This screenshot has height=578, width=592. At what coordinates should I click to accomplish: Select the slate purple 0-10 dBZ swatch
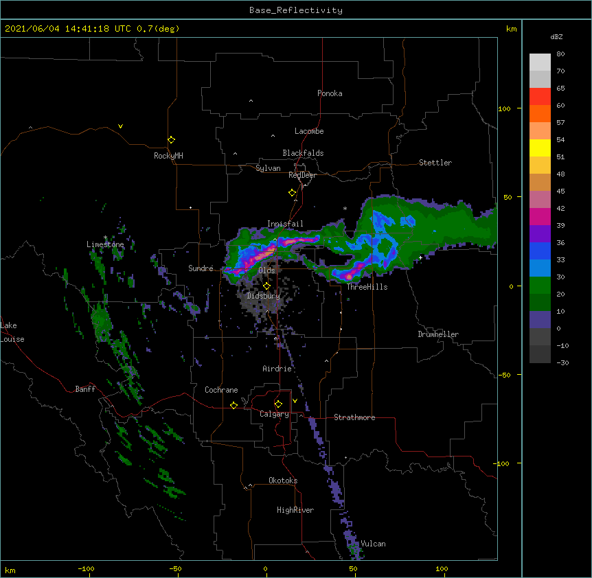540,320
